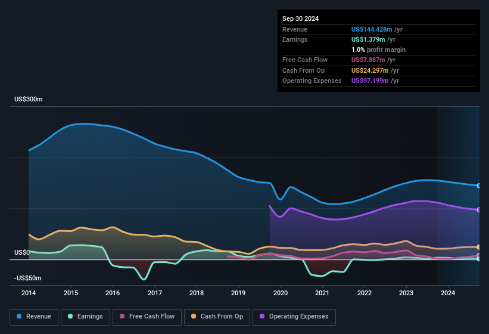Screen dimensions: 489x334
Task: Click the US$300m y-axis label
Action: click(29, 99)
